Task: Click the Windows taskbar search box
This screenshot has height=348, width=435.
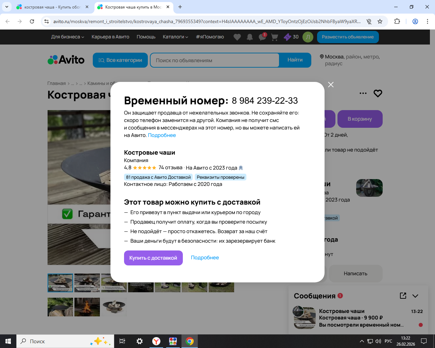Action: pos(65,341)
